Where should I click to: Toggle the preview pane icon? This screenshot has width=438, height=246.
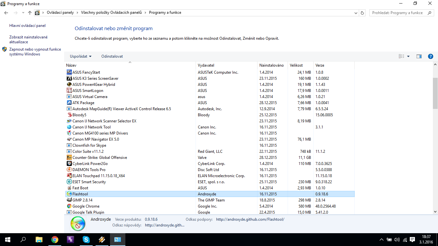click(x=419, y=56)
